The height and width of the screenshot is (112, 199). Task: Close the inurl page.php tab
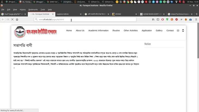point(25,14)
